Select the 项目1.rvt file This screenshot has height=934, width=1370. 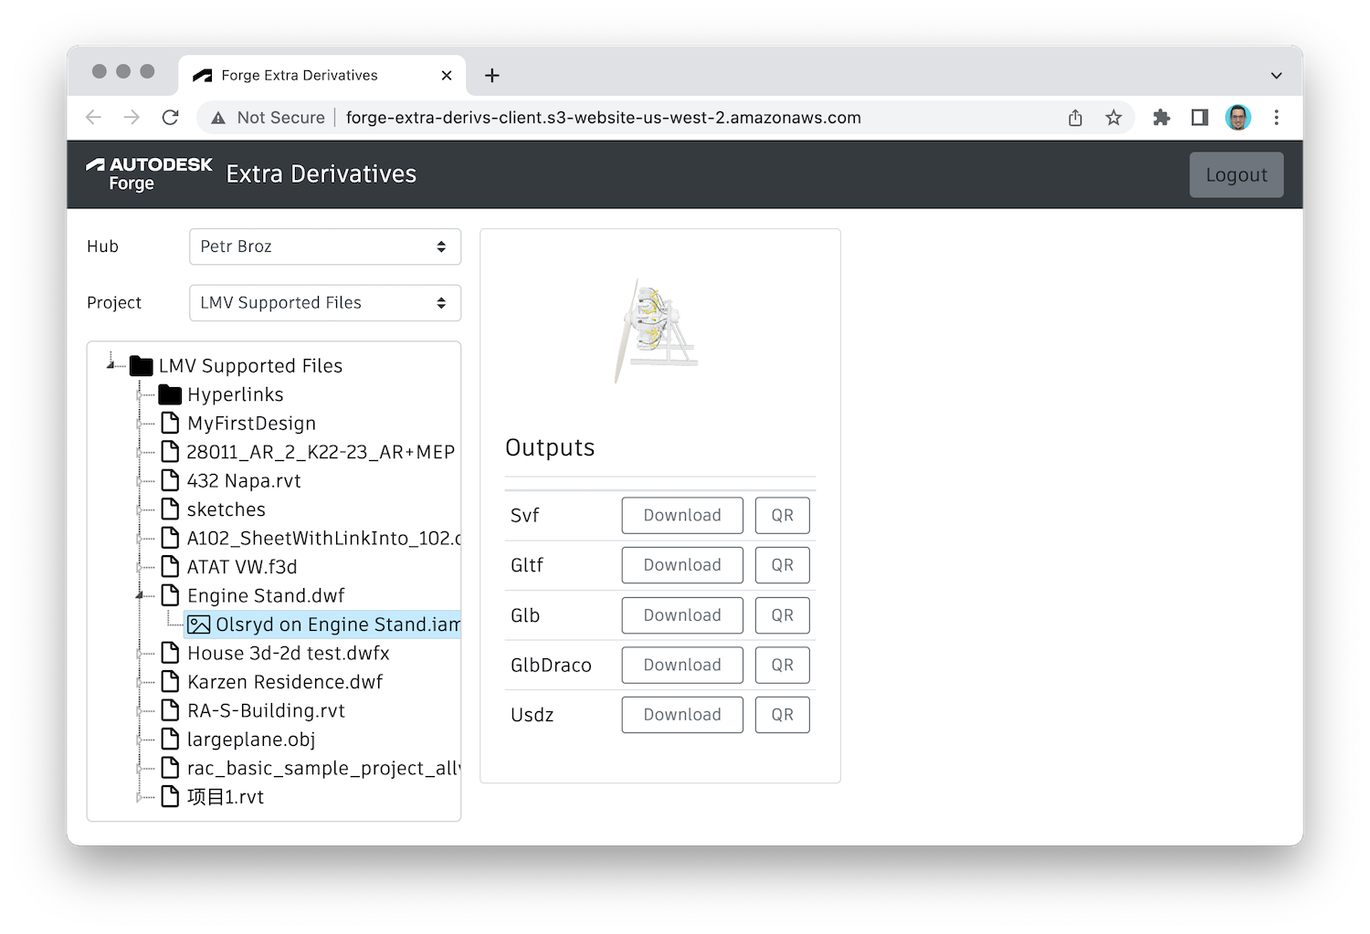click(226, 797)
